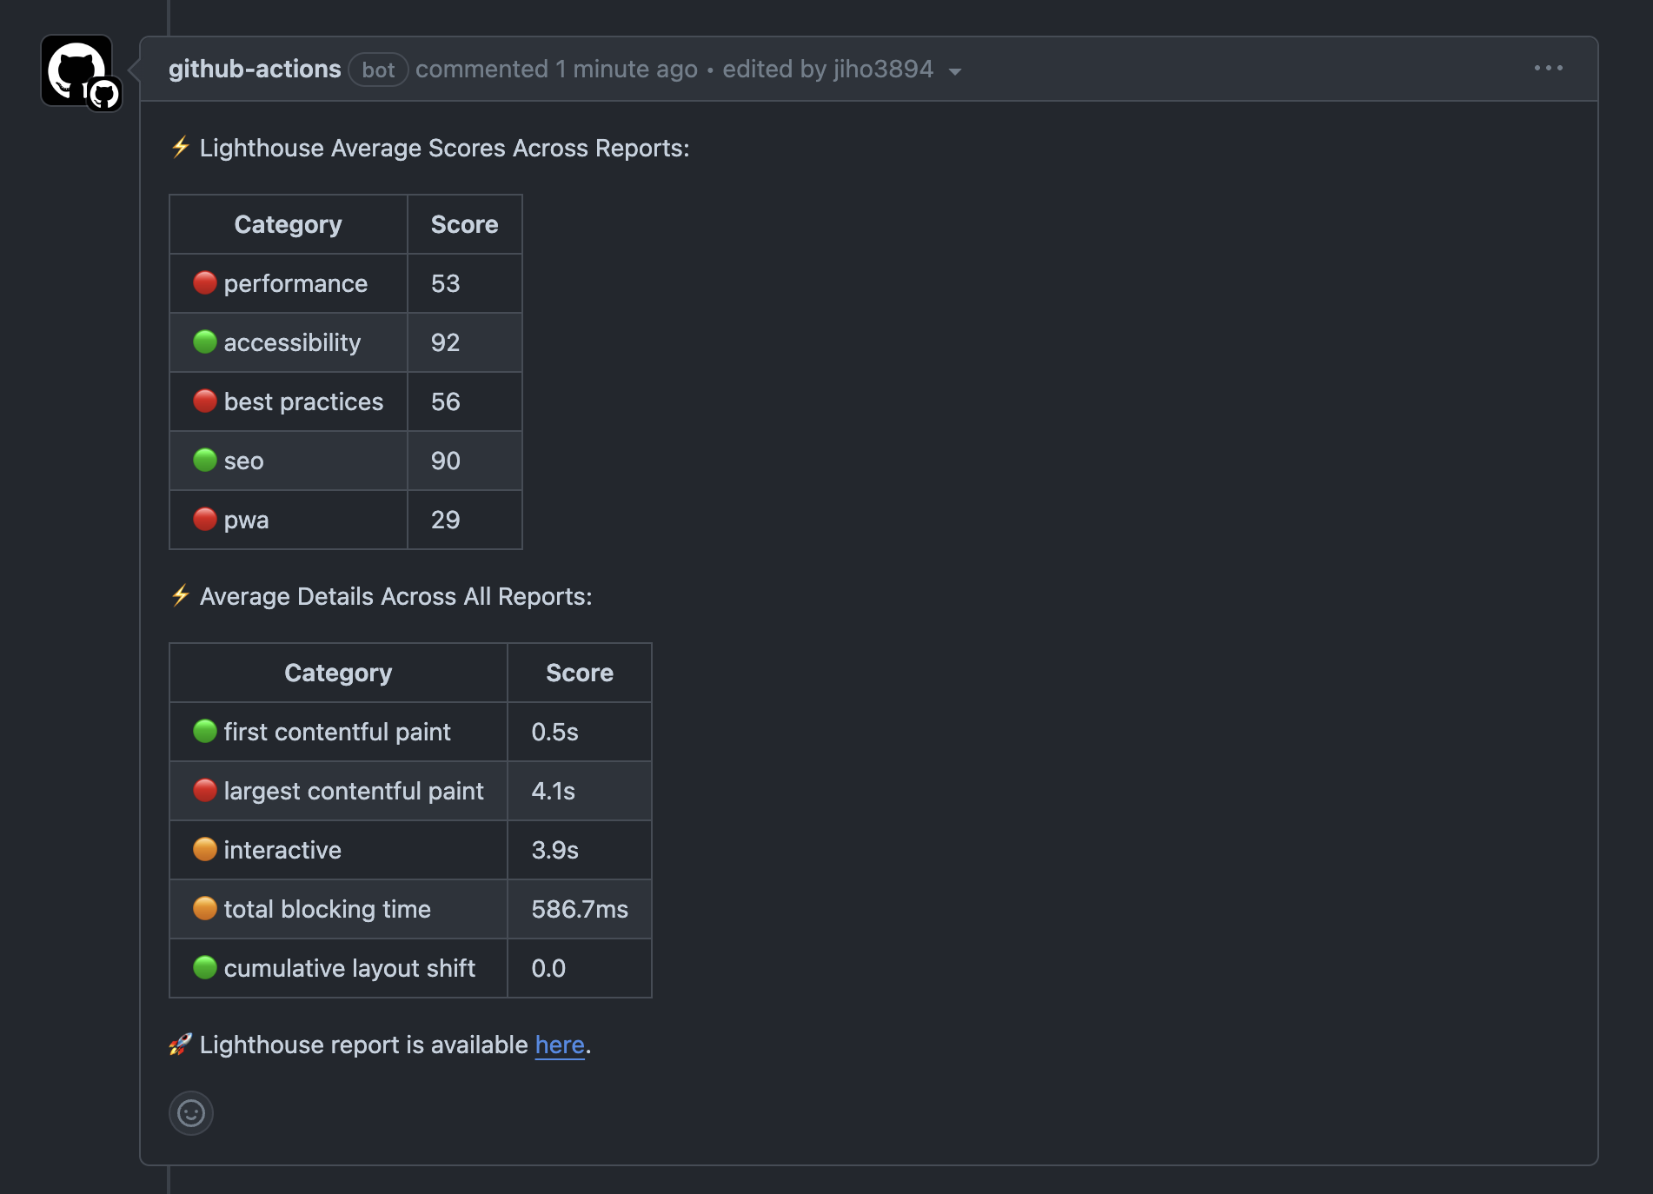The height and width of the screenshot is (1194, 1653).
Task: Click the orange dot beside total blocking time
Action: [205, 908]
